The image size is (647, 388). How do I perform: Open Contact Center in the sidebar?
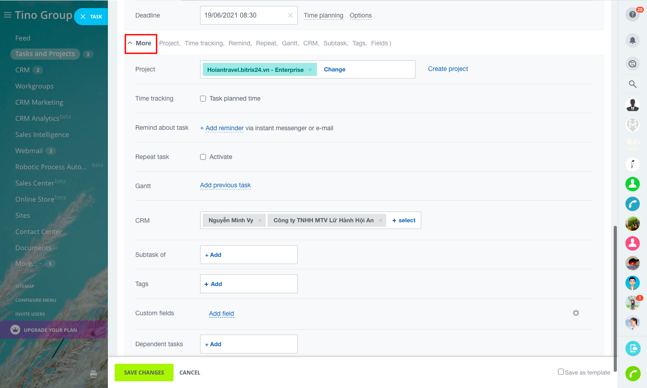click(x=39, y=232)
